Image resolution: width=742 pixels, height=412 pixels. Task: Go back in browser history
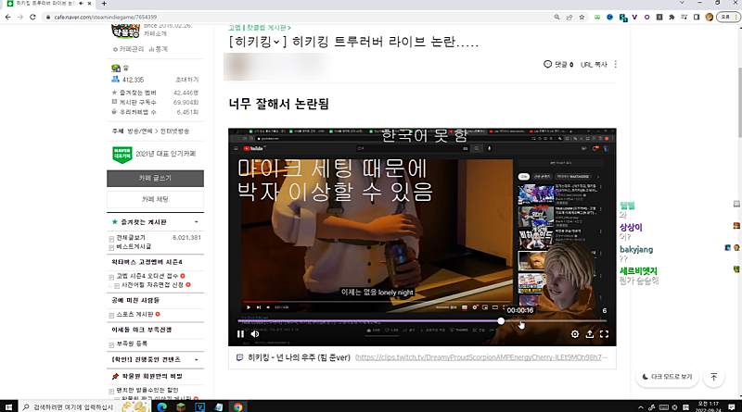click(x=7, y=17)
